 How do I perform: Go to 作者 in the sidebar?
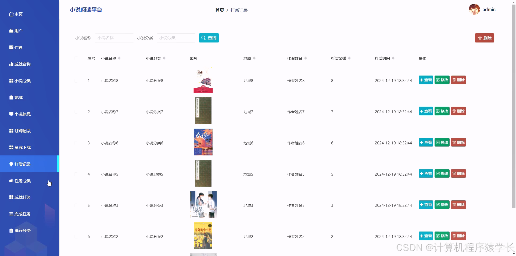[x=30, y=47]
